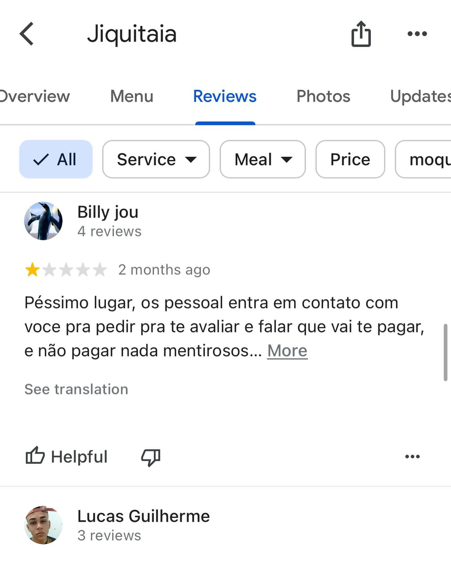Image resolution: width=451 pixels, height=564 pixels.
Task: Open Billy jou's profile name
Action: pyautogui.click(x=108, y=212)
